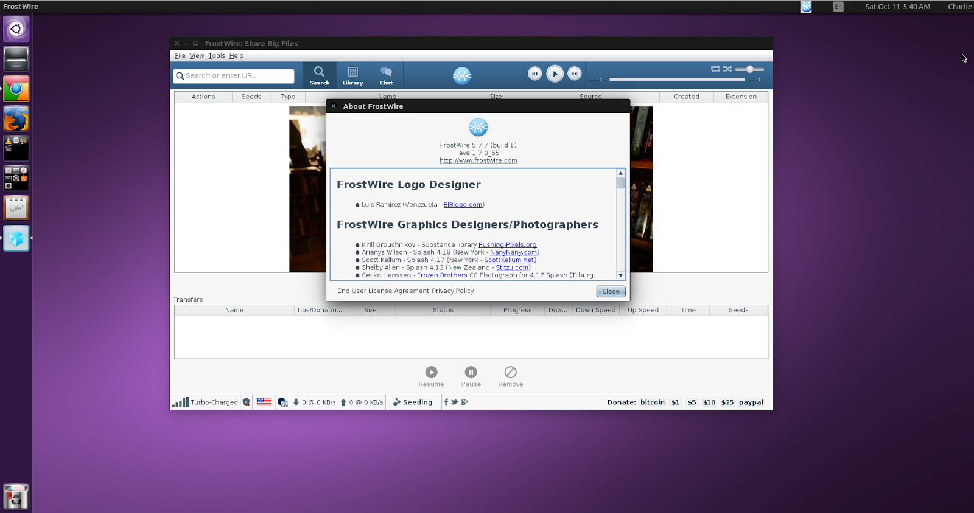Open FrostWire Facebook page icon
Image resolution: width=974 pixels, height=513 pixels.
pyautogui.click(x=446, y=402)
